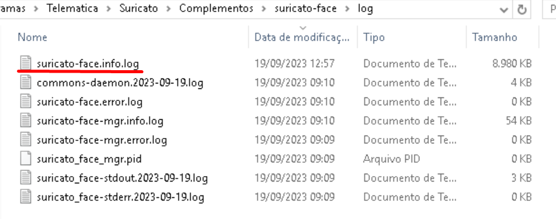Sort by Data de modificação column header
Image resolution: width=556 pixels, height=219 pixels.
click(x=303, y=38)
